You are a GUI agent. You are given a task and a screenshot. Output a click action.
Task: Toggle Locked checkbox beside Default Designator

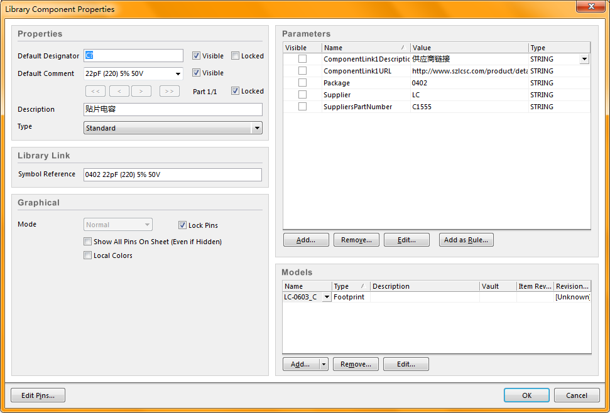(x=235, y=56)
